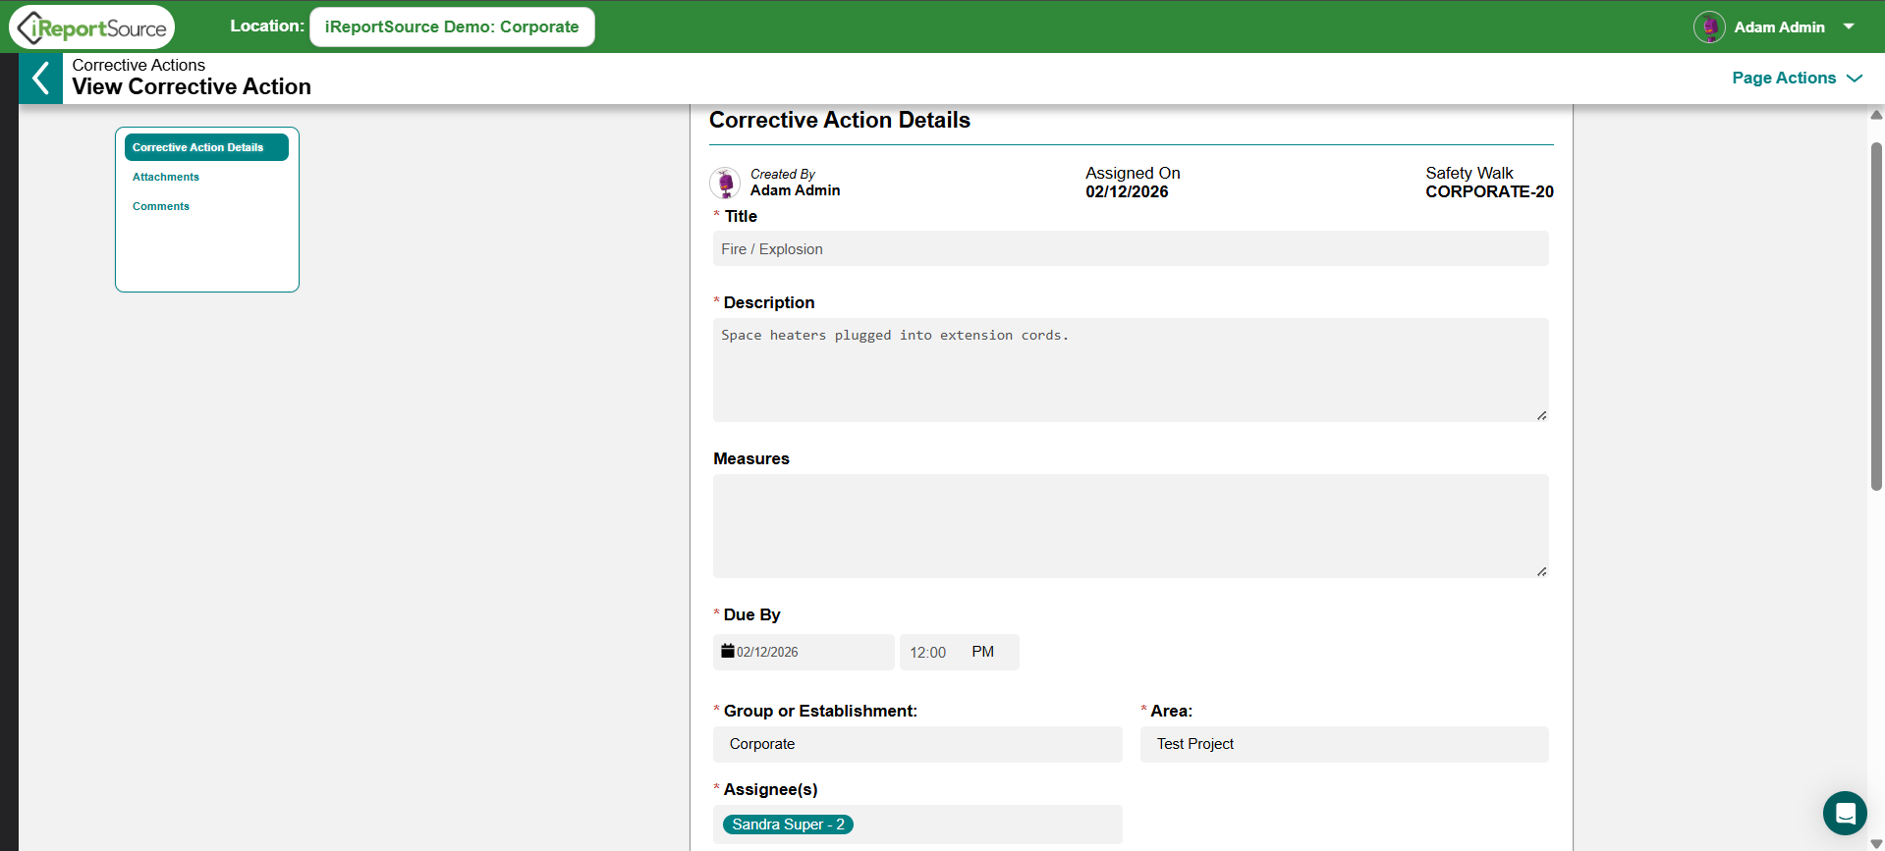Click the Adam Admin name in top bar
The width and height of the screenshot is (1885, 851).
tap(1779, 27)
